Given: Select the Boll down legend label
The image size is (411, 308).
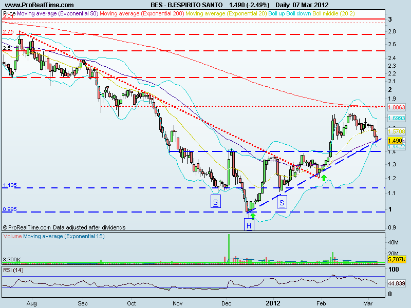Looking at the screenshot, I should coord(299,13).
